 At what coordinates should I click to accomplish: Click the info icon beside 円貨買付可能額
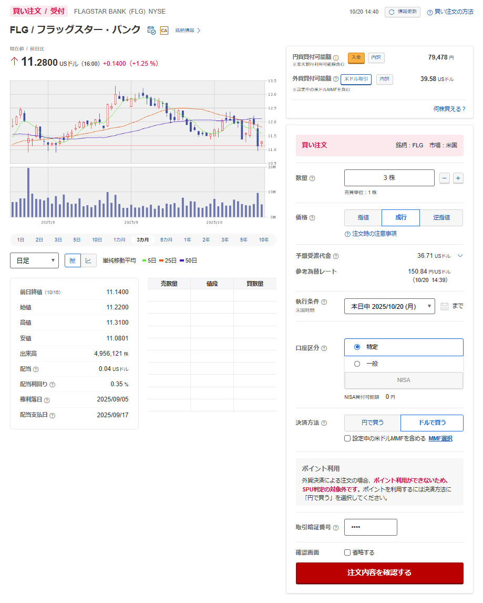(336, 58)
